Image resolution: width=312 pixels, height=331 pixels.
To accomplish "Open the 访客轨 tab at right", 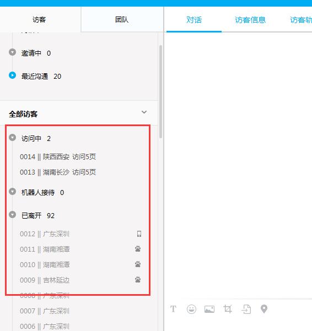I will [x=301, y=20].
